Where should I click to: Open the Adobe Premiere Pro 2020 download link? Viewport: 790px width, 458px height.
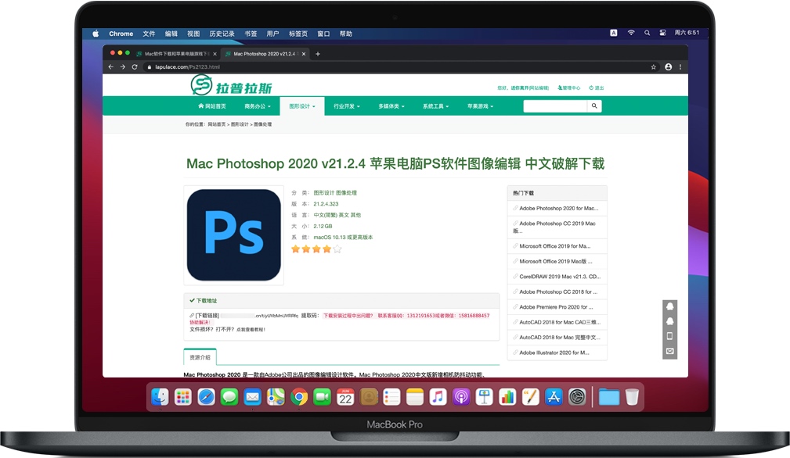click(x=557, y=306)
